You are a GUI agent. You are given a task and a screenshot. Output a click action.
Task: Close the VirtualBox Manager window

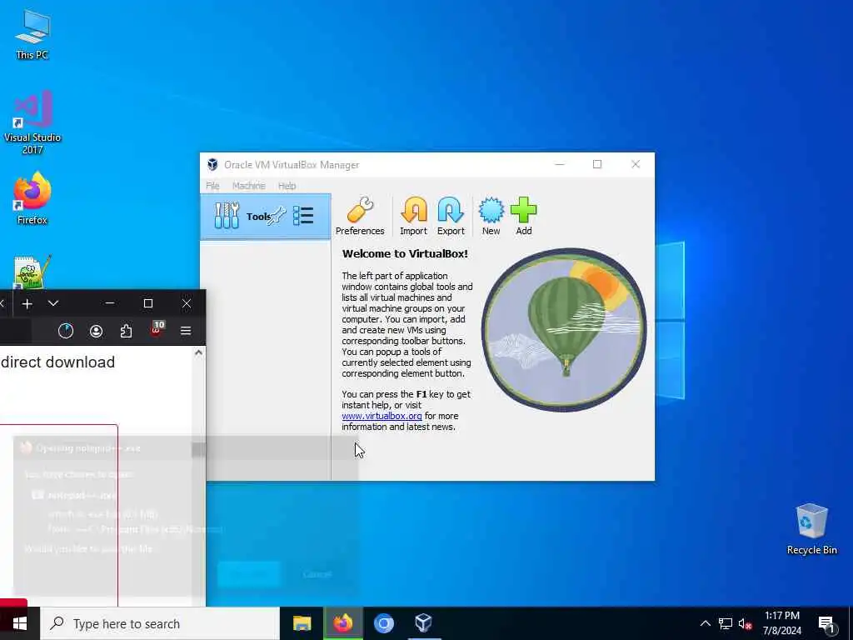[x=636, y=164]
